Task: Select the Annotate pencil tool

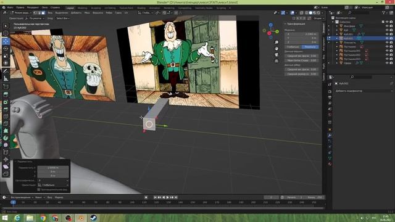Action: (x=6, y=72)
